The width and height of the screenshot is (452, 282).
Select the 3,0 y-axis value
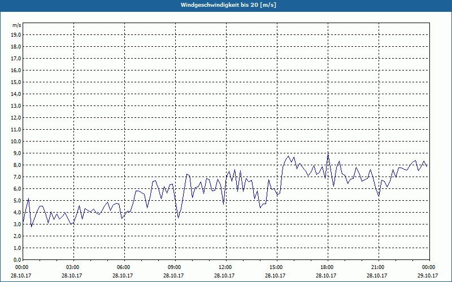17,224
